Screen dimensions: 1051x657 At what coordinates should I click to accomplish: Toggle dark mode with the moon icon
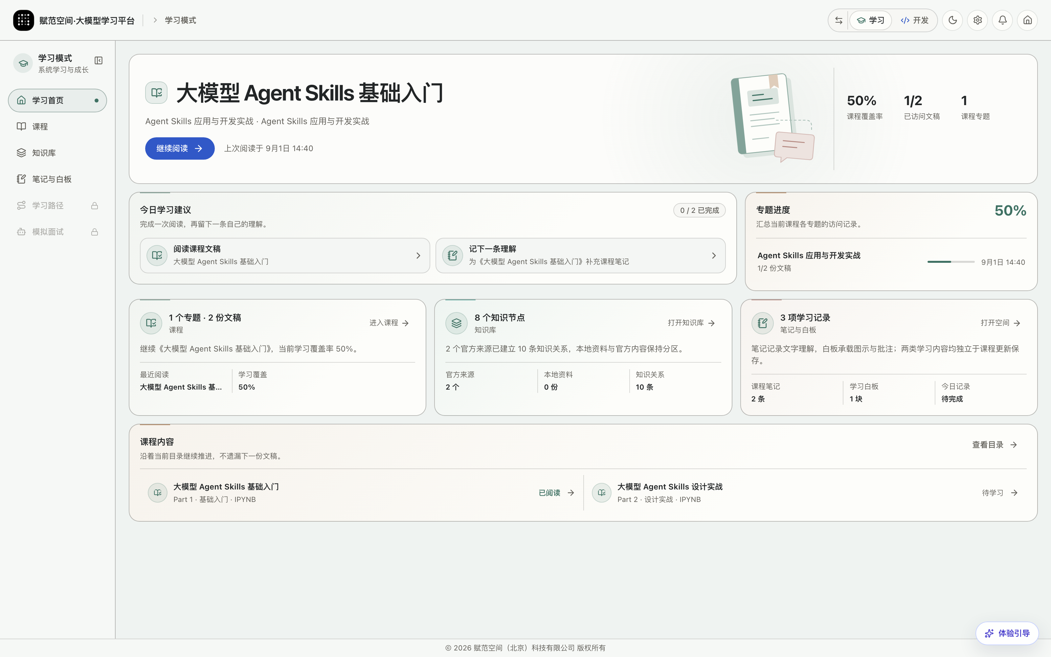[952, 20]
